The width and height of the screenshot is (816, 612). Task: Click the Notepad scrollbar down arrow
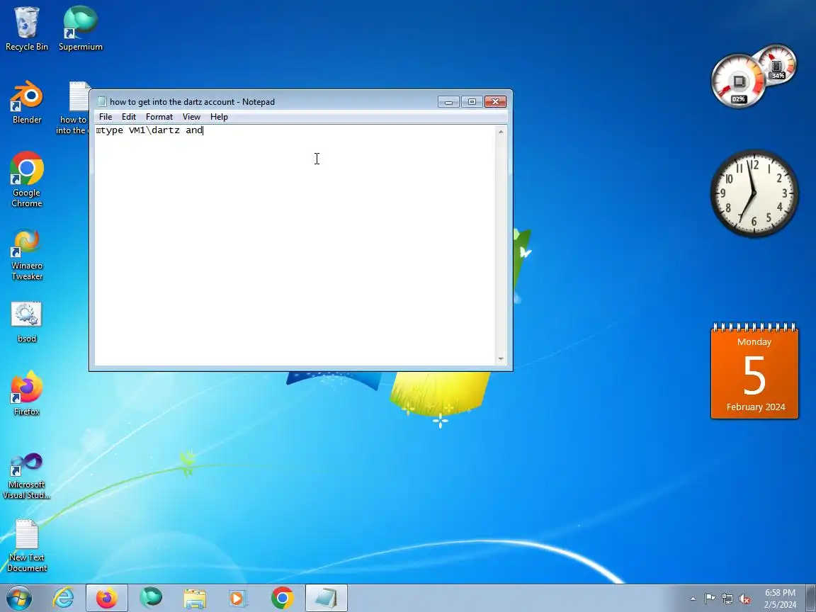click(501, 358)
